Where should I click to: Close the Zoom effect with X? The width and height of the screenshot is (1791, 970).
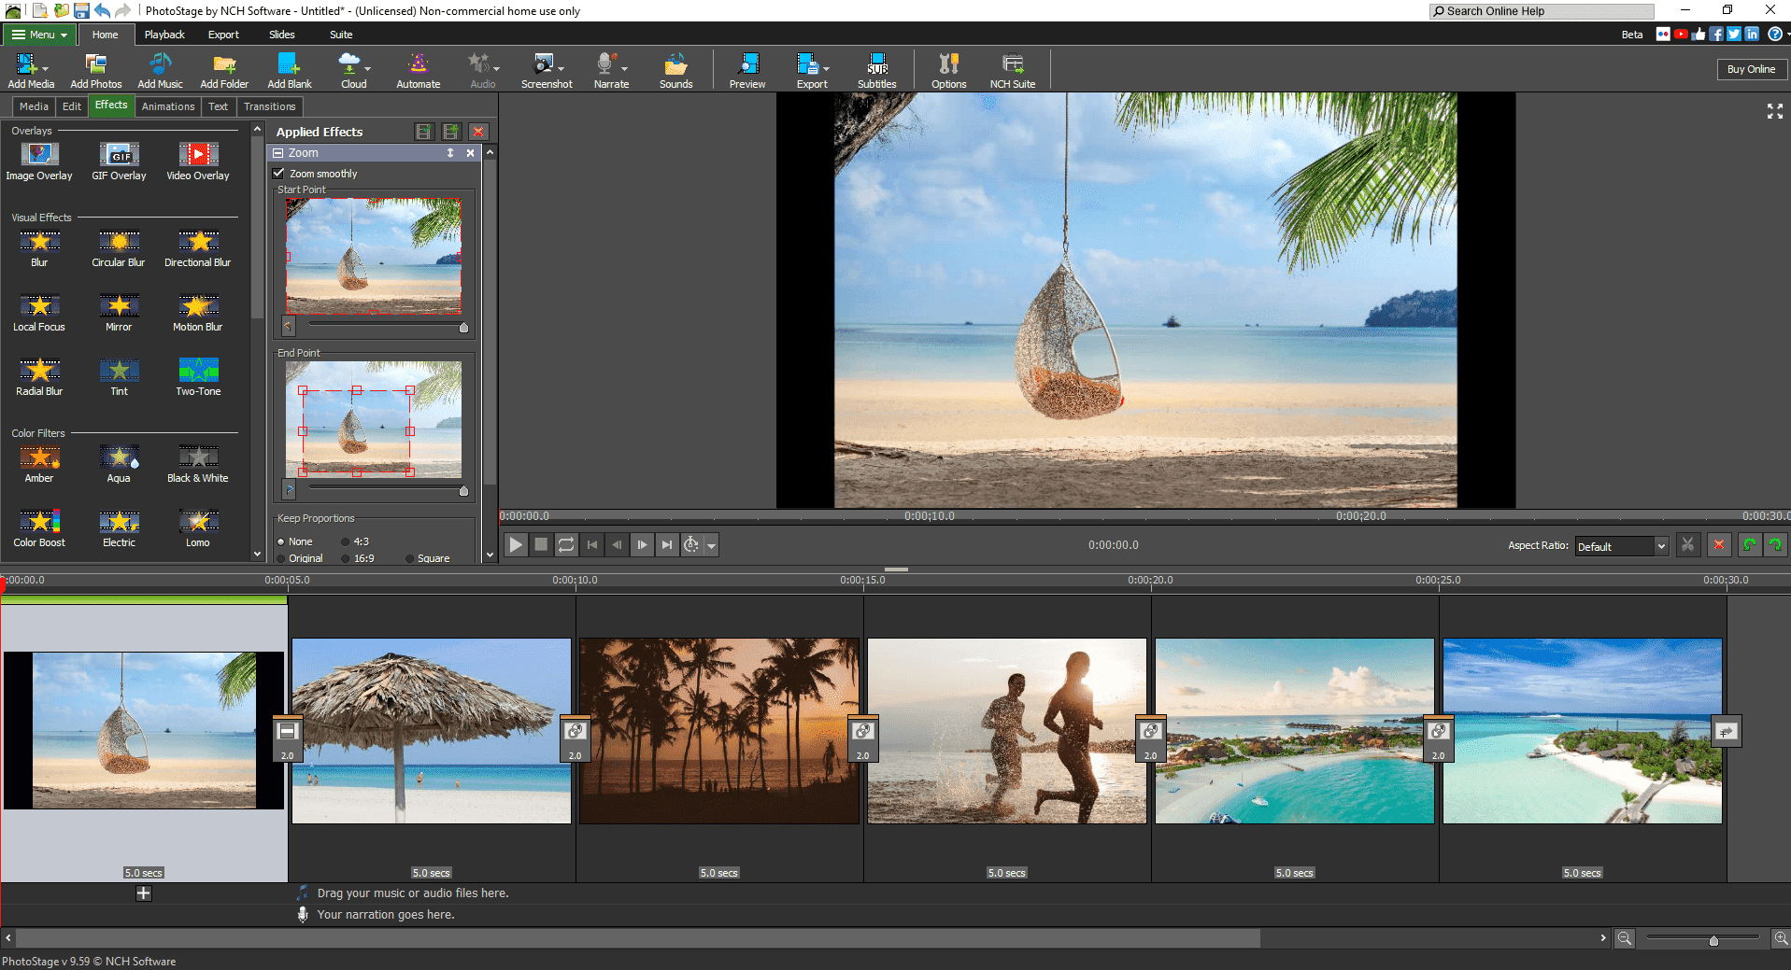click(470, 153)
